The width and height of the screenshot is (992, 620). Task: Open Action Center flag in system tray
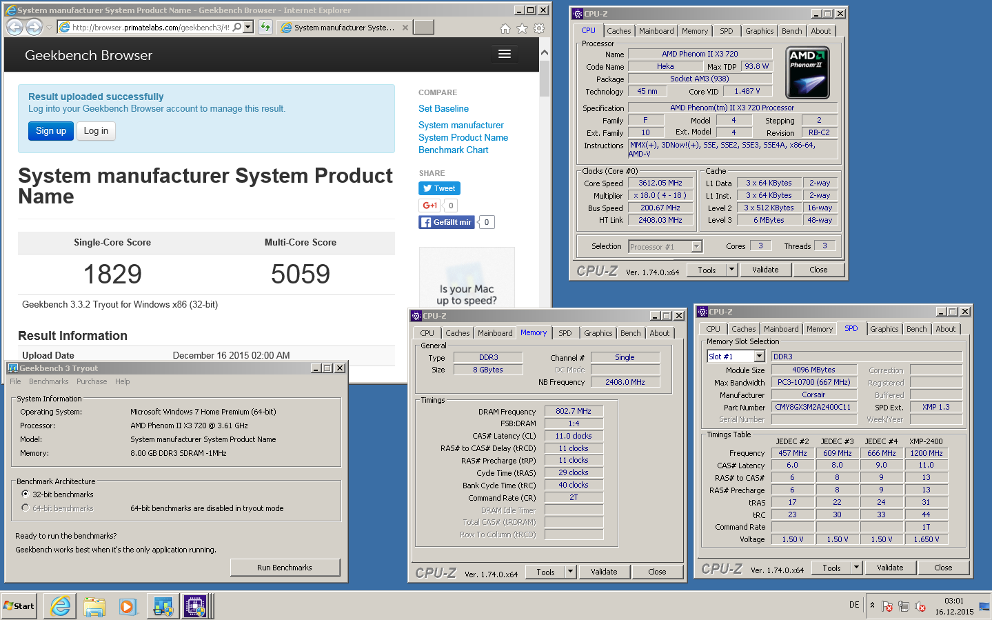(887, 607)
